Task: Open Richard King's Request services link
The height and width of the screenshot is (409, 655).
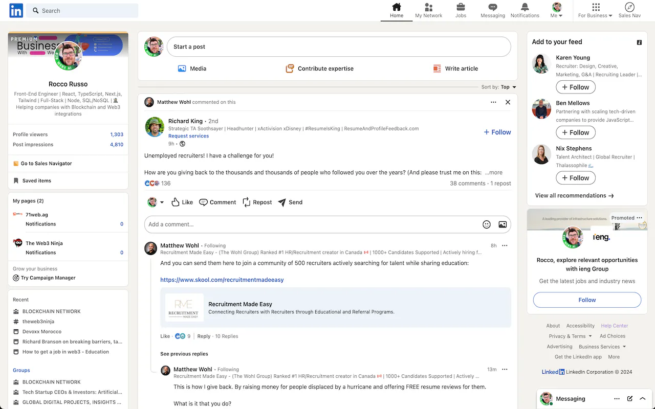Action: click(x=188, y=136)
